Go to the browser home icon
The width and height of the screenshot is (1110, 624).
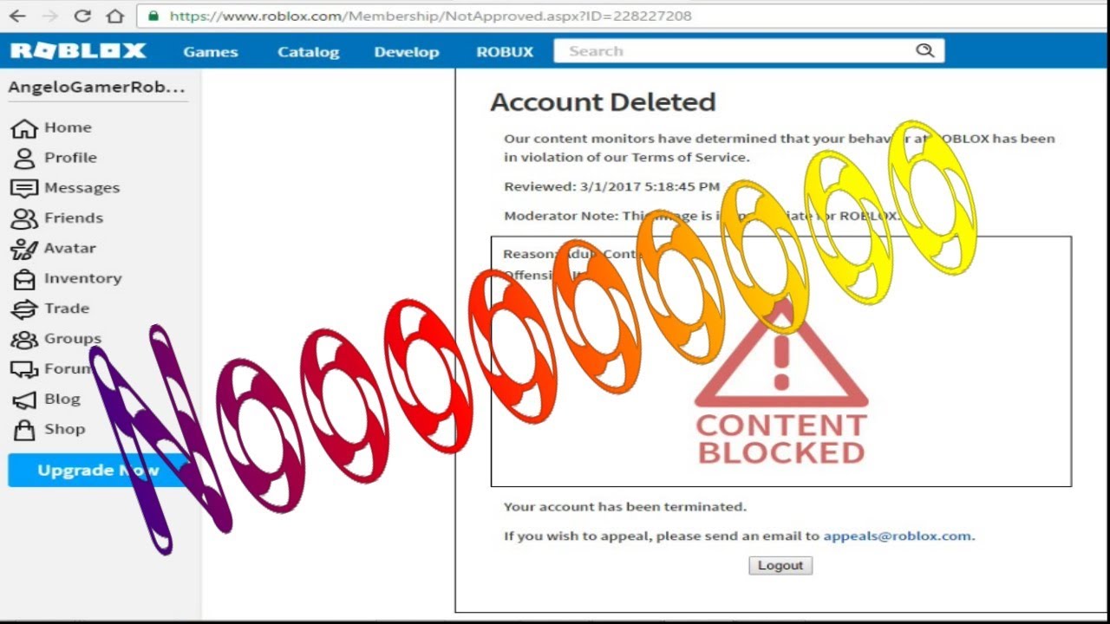click(x=114, y=16)
